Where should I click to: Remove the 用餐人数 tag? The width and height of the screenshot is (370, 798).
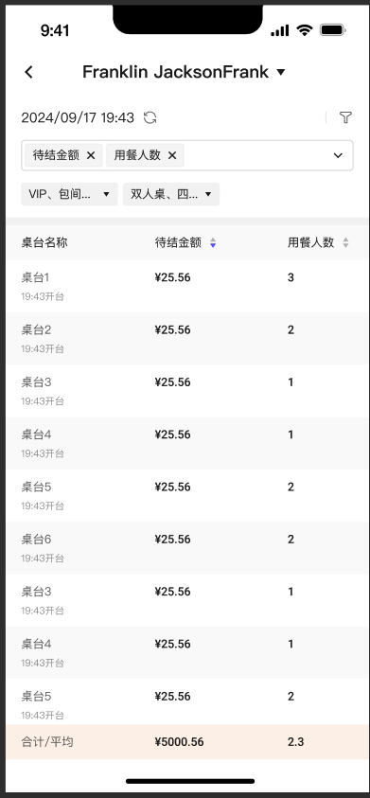(x=172, y=155)
